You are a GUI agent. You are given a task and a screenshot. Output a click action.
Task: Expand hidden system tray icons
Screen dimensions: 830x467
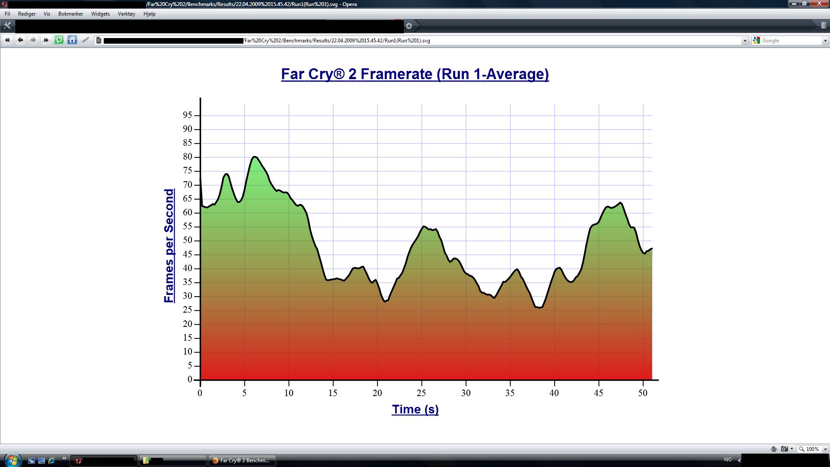click(x=739, y=460)
